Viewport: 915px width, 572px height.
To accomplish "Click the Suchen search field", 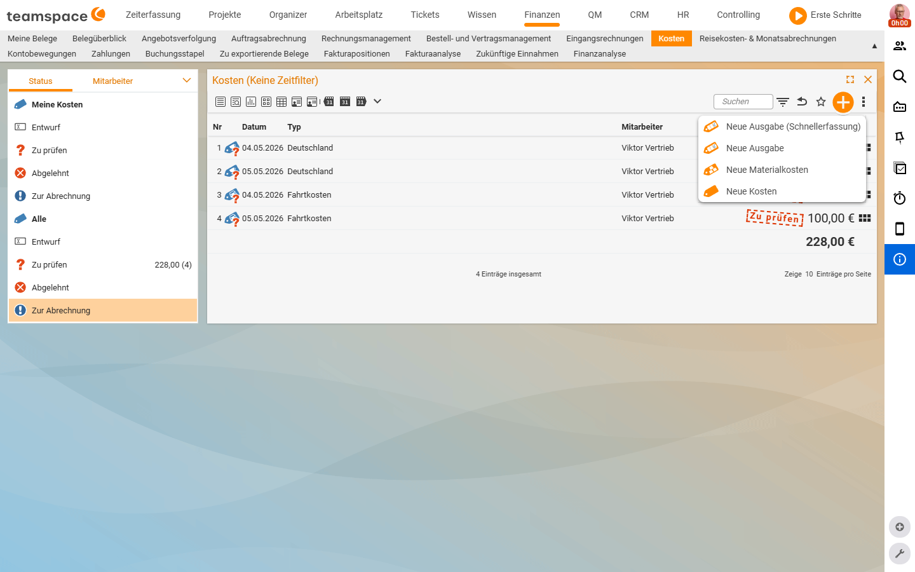I will pyautogui.click(x=743, y=102).
